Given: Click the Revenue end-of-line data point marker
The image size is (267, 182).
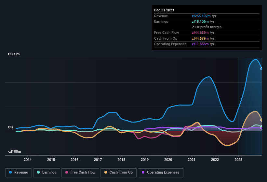Looking at the screenshot, I should 261,69.
